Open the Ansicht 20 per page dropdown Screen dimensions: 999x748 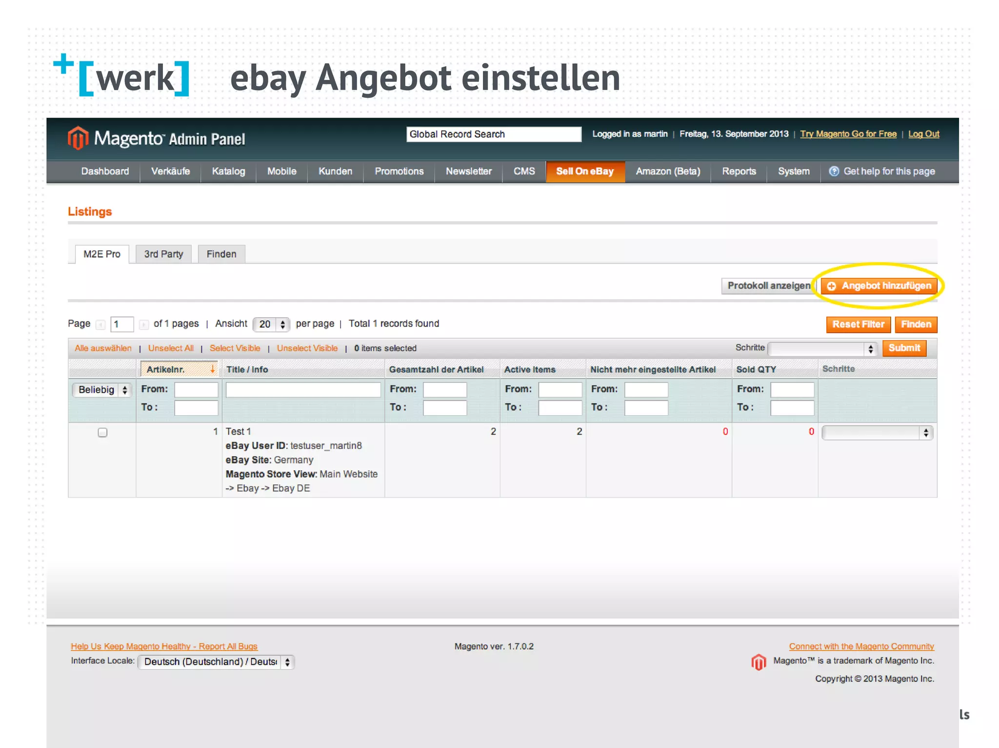click(271, 324)
